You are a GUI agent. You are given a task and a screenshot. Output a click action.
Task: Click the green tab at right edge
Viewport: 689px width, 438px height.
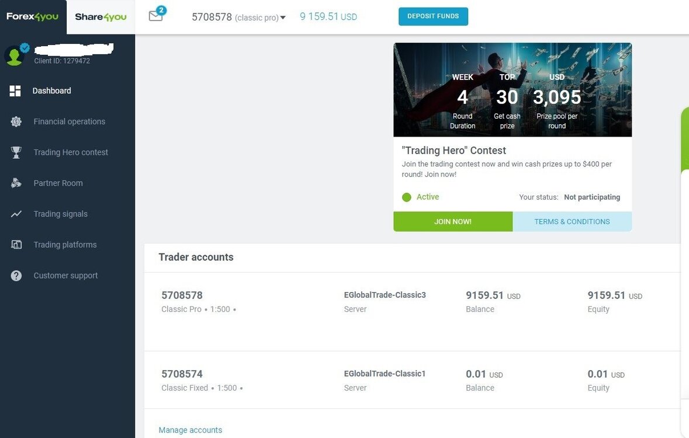pyautogui.click(x=685, y=138)
